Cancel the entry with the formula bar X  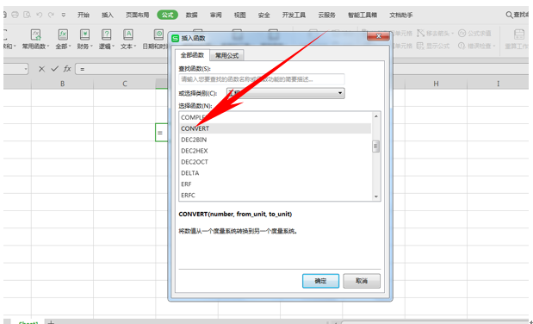pos(41,69)
